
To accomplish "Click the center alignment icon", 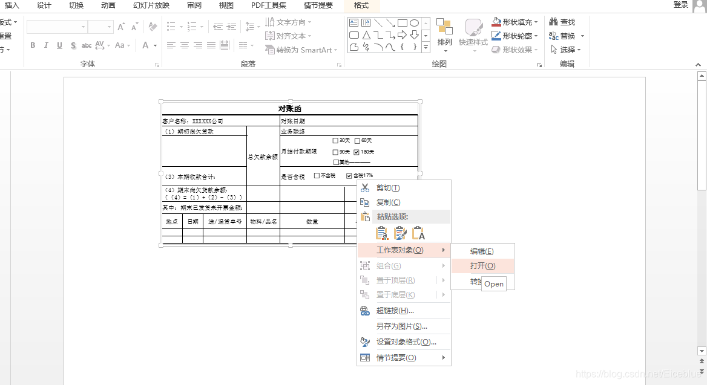I will click(185, 45).
